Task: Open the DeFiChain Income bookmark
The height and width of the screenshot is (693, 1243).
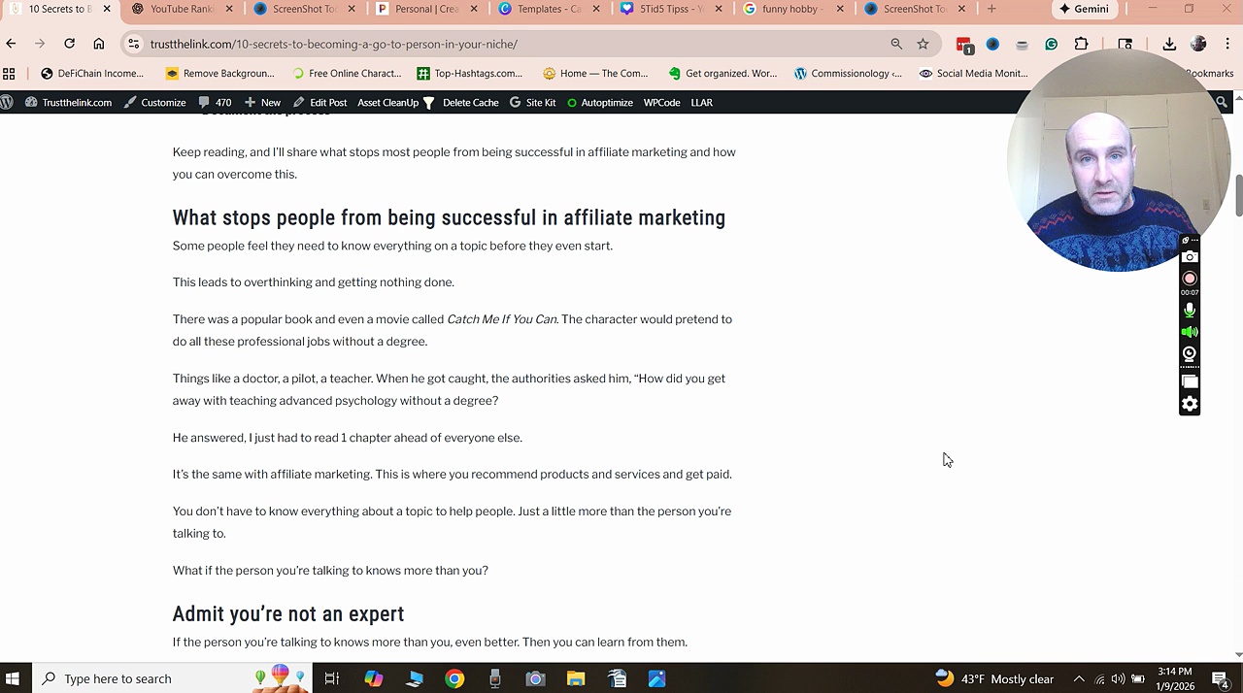Action: pyautogui.click(x=92, y=73)
